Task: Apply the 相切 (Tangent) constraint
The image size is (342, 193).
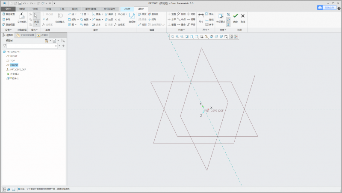Action: click(181, 14)
